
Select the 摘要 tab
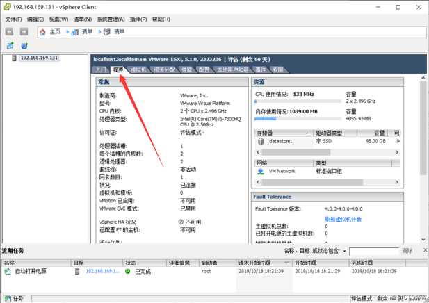click(118, 69)
